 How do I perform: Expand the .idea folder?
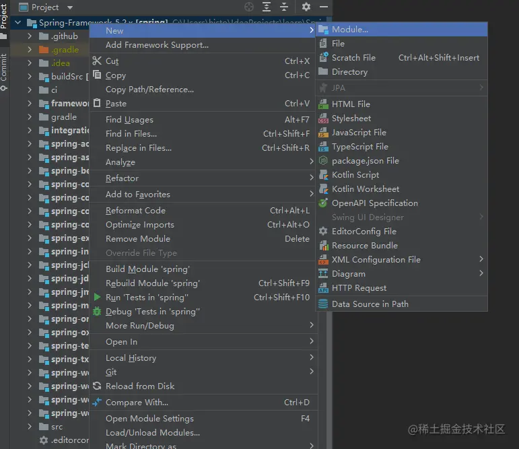(x=30, y=63)
